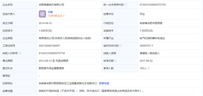This screenshot has width=203, height=96.
Task: Click 安徽省合肥市肥西县 region value
Action: (x=151, y=23)
